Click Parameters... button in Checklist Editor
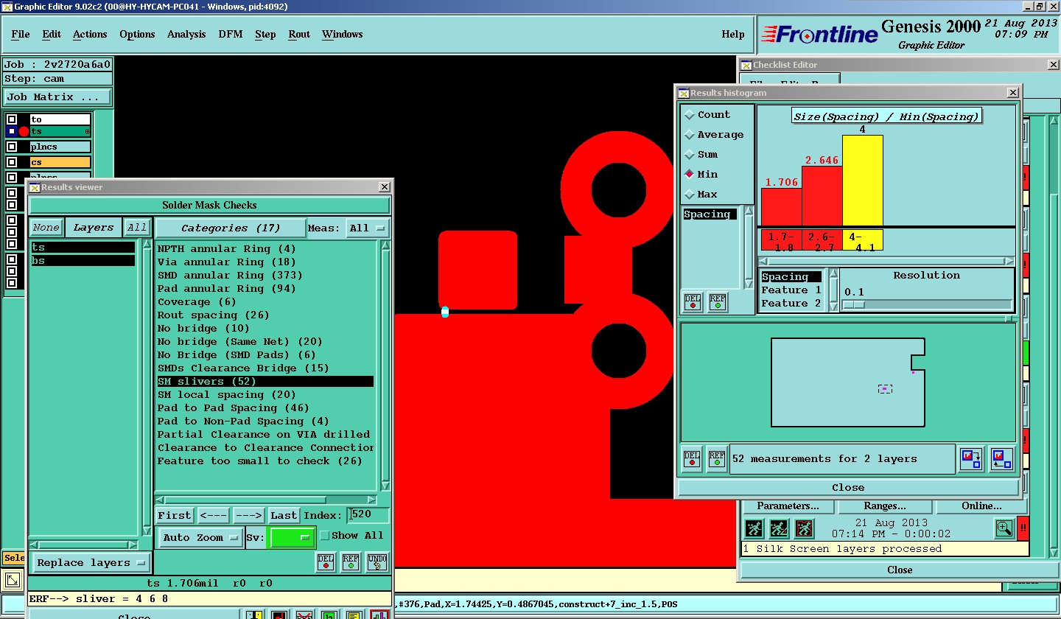The width and height of the screenshot is (1061, 619). point(788,506)
